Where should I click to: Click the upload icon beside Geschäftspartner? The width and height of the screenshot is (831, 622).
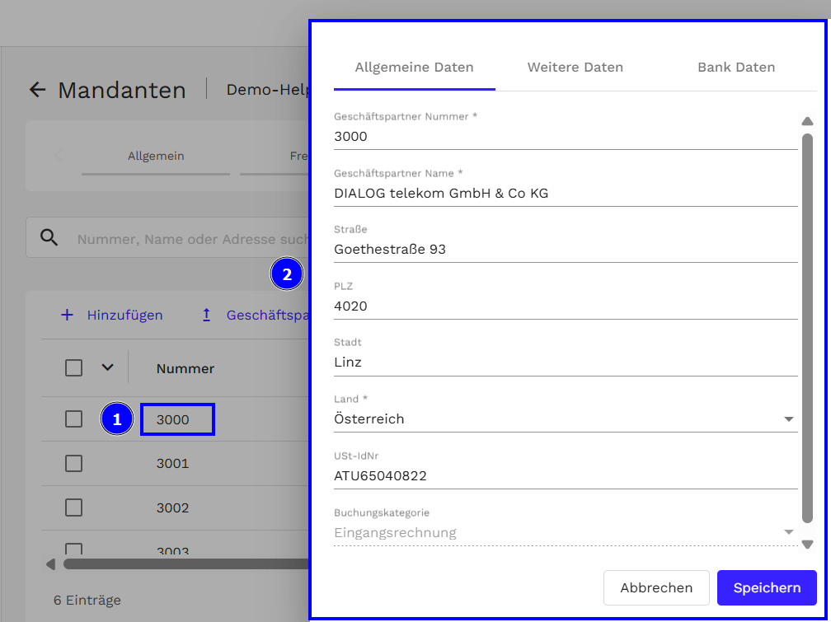point(207,315)
